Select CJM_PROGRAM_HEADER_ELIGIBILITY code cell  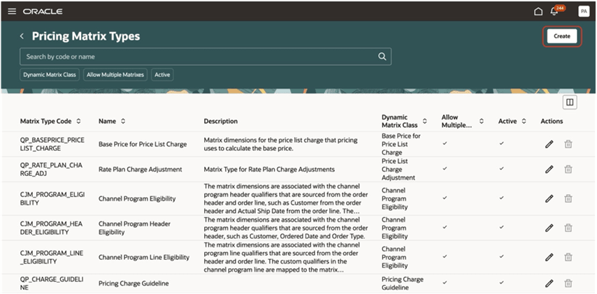52,228
